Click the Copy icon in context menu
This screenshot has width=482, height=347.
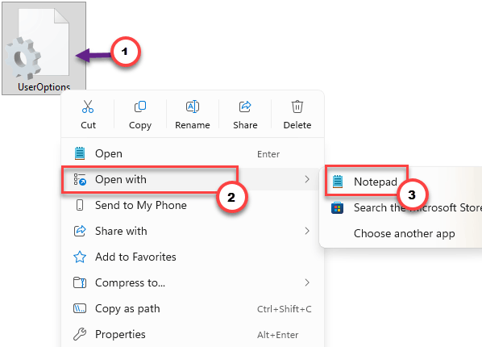pos(140,107)
